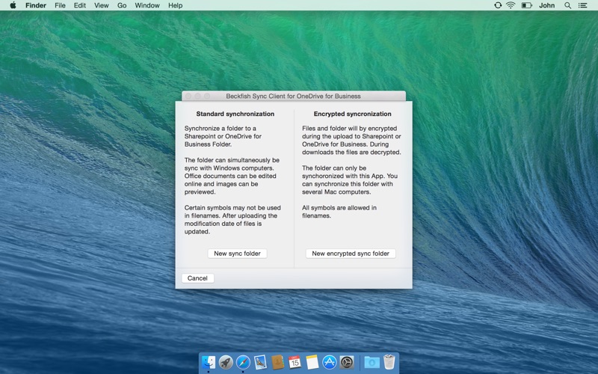Click New encrypted sync folder button
Image resolution: width=598 pixels, height=374 pixels.
(351, 254)
